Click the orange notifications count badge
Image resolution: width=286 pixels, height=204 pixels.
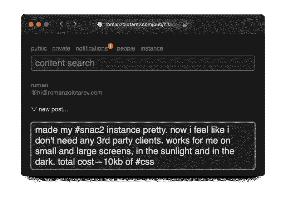[110, 46]
